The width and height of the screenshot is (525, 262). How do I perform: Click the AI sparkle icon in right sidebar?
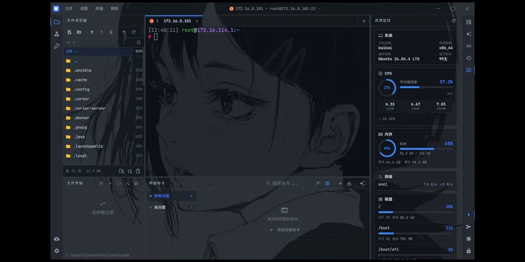pos(468,34)
